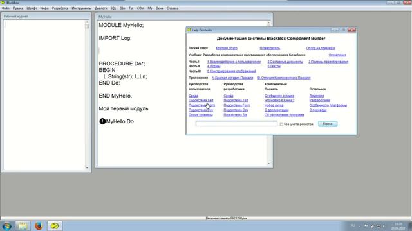Open the SQL menu
This screenshot has width=412, height=231.
click(x=113, y=8)
